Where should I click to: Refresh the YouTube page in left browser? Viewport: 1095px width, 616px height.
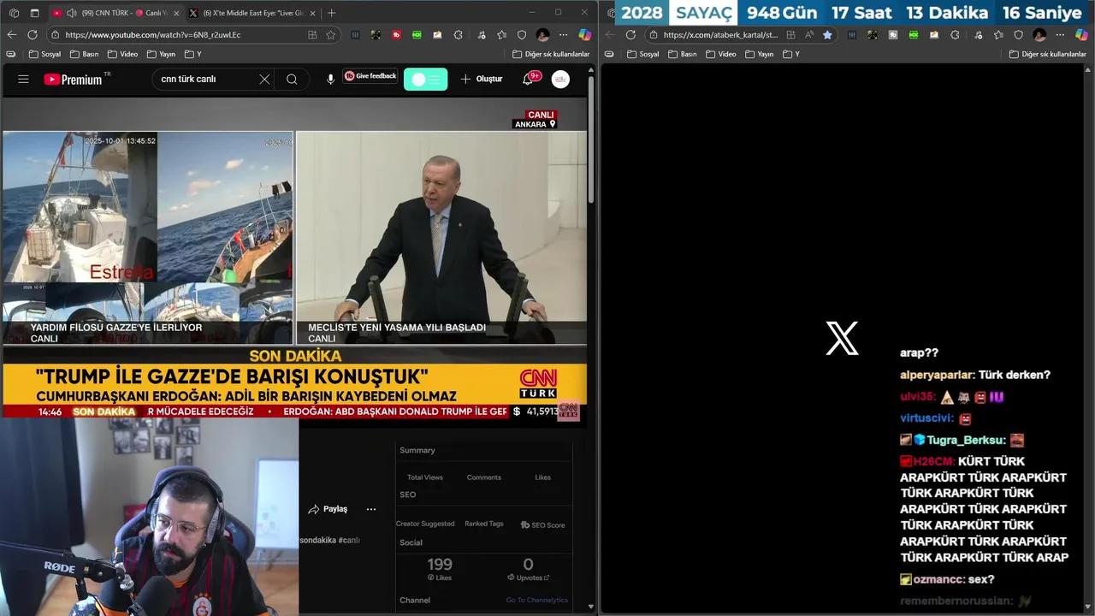pyautogui.click(x=33, y=35)
